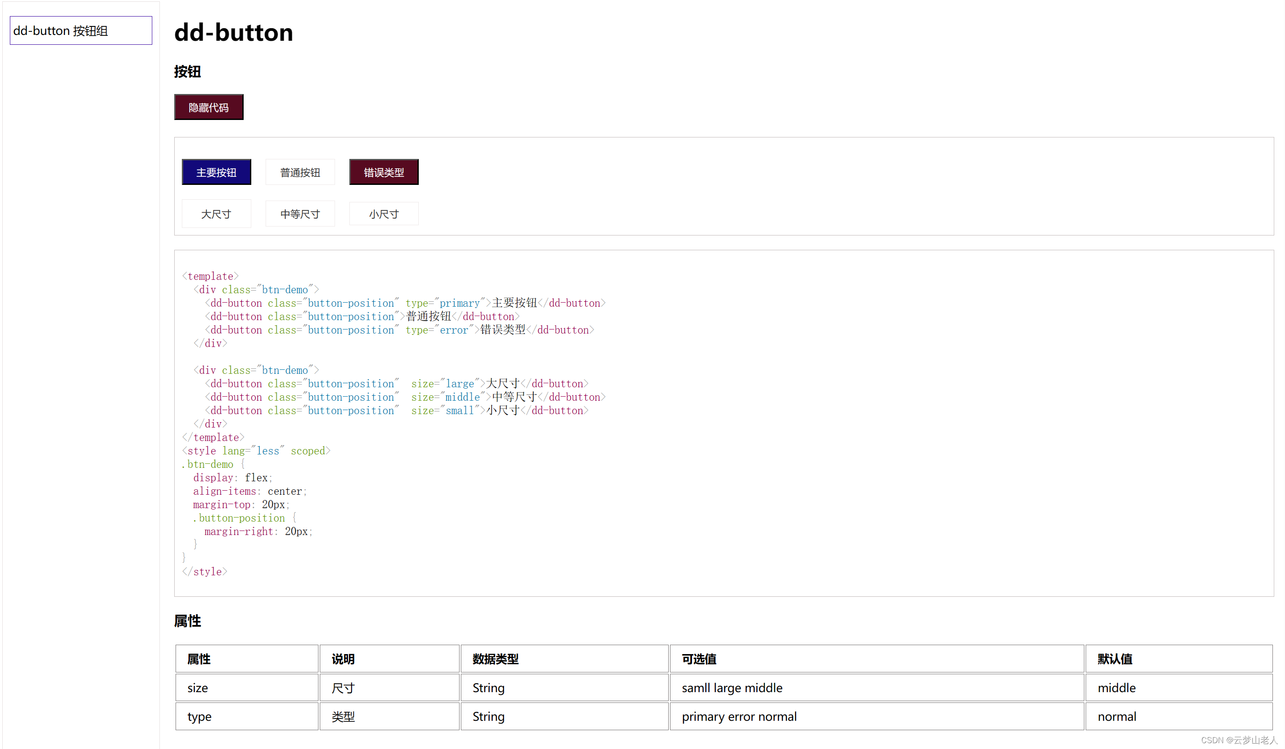Click the 'primary error normal' table cell

pos(876,716)
